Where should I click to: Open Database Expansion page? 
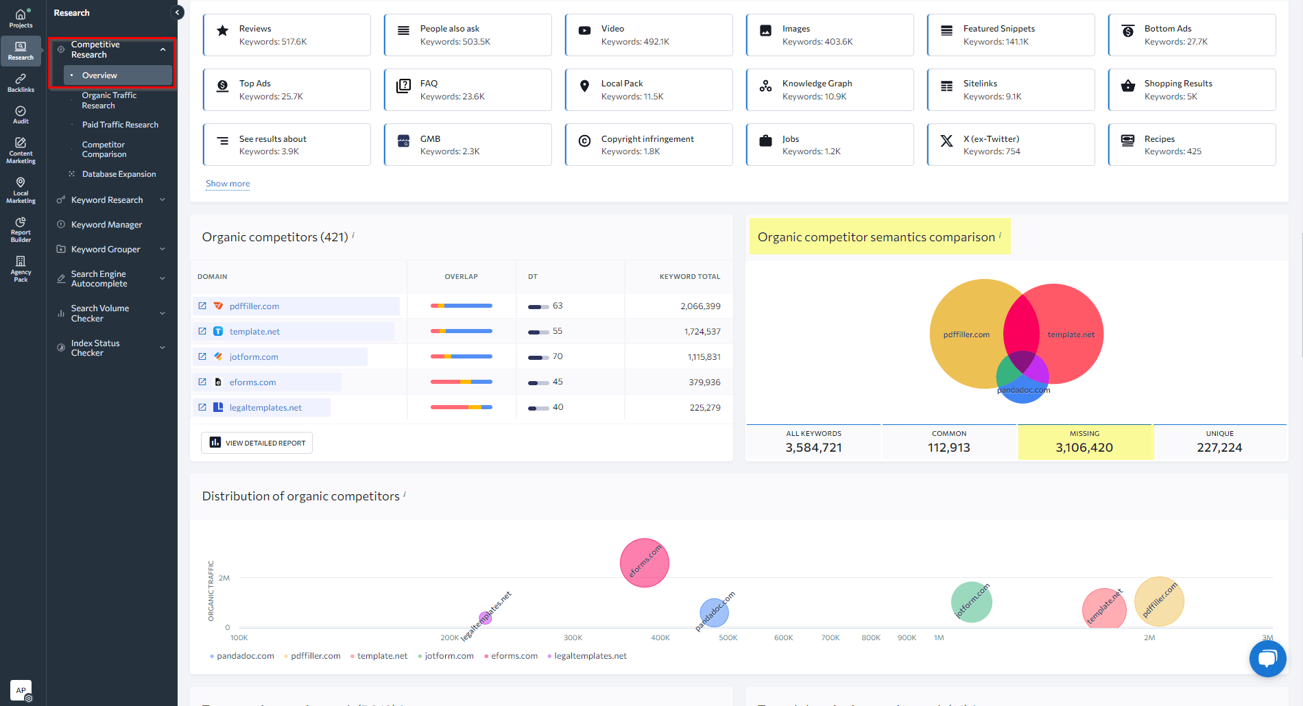(x=119, y=174)
